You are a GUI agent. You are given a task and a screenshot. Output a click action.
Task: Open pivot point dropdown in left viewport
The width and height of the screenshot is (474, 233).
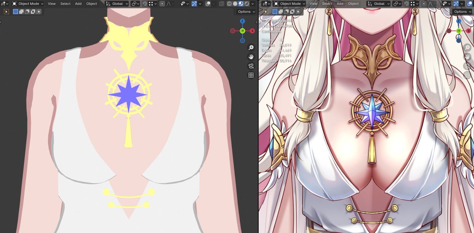pos(135,4)
